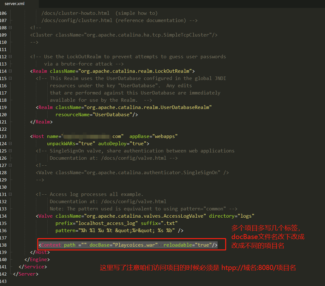Collapse the LockOutRealm comment fold at line 112
Image resolution: width=325 pixels, height=286 pixels.
click(10, 56)
